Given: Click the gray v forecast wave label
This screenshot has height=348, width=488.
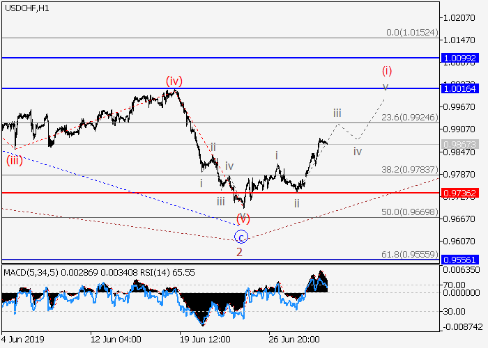Looking at the screenshot, I should point(384,87).
